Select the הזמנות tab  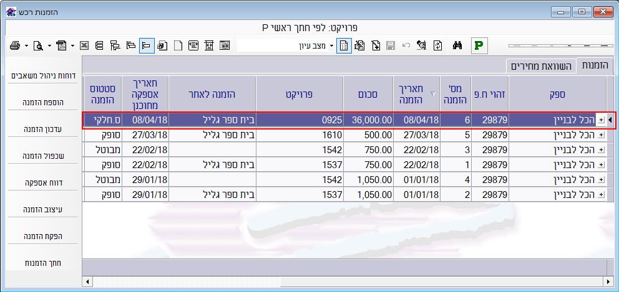[597, 66]
